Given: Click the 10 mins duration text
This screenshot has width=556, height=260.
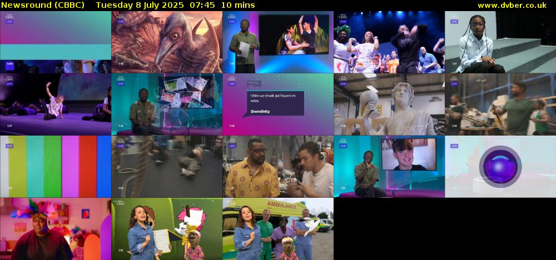Looking at the screenshot, I should (x=238, y=5).
